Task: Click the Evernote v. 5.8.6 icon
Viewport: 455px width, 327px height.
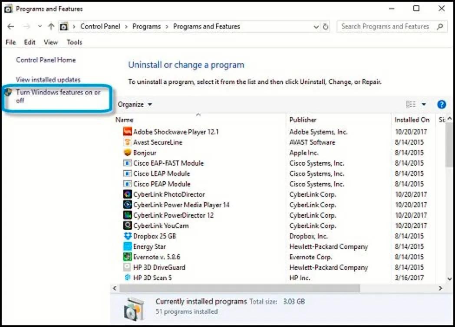Action: (127, 257)
